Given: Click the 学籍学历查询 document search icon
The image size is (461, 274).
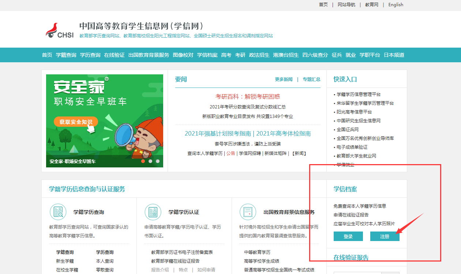Looking at the screenshot, I should click(58, 212).
